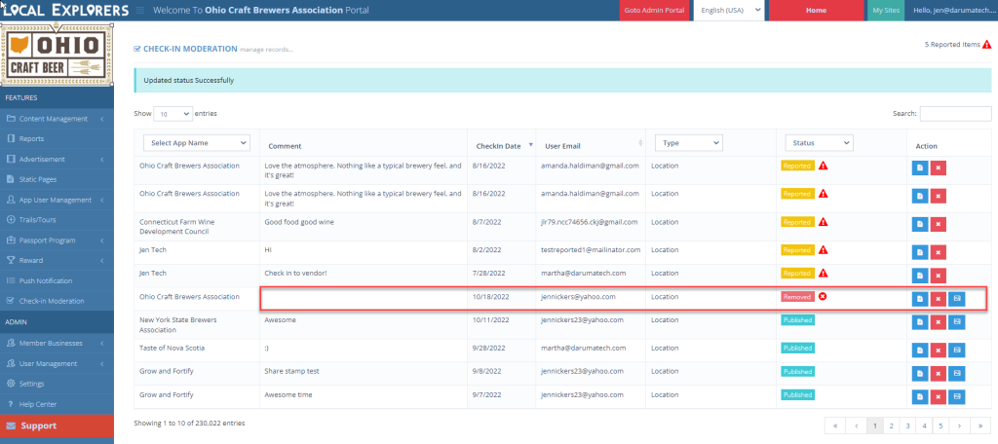Image resolution: width=998 pixels, height=444 pixels.
Task: Expand the Reward sidebar menu
Action: pos(58,260)
